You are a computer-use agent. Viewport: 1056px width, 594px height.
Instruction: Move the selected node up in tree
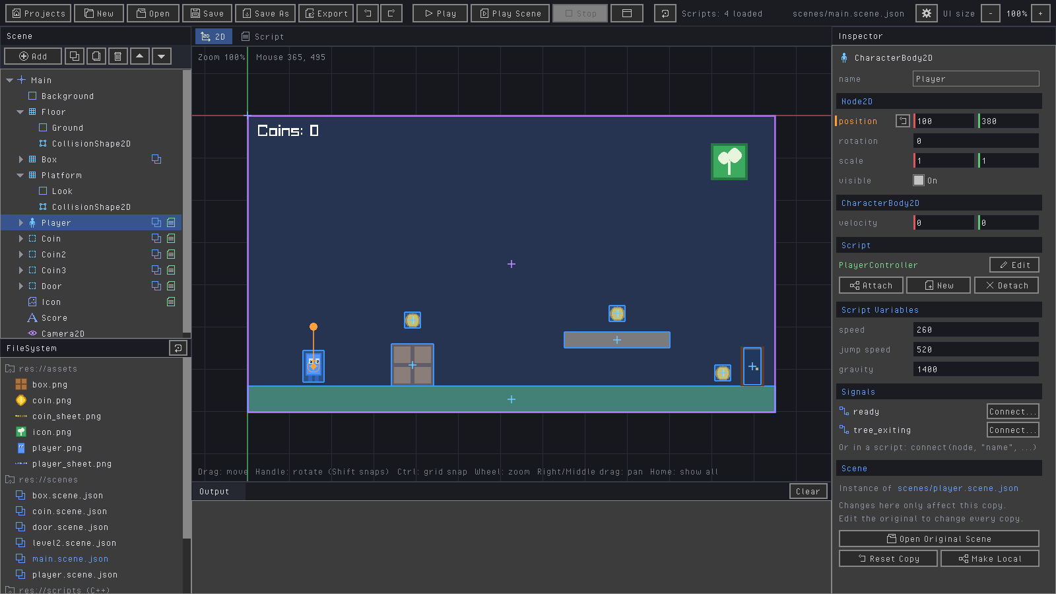(140, 56)
